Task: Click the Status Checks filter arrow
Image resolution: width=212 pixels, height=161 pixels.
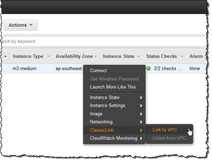Action: point(181,56)
